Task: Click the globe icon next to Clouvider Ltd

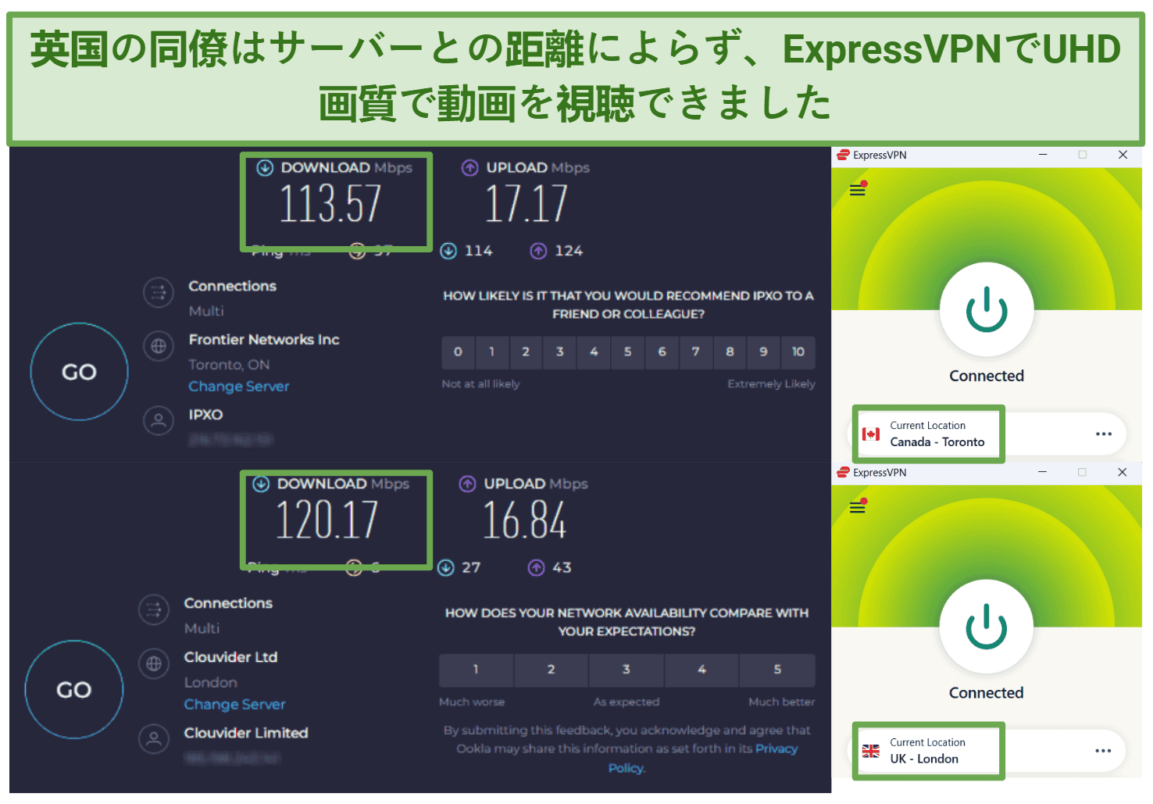Action: [x=154, y=664]
